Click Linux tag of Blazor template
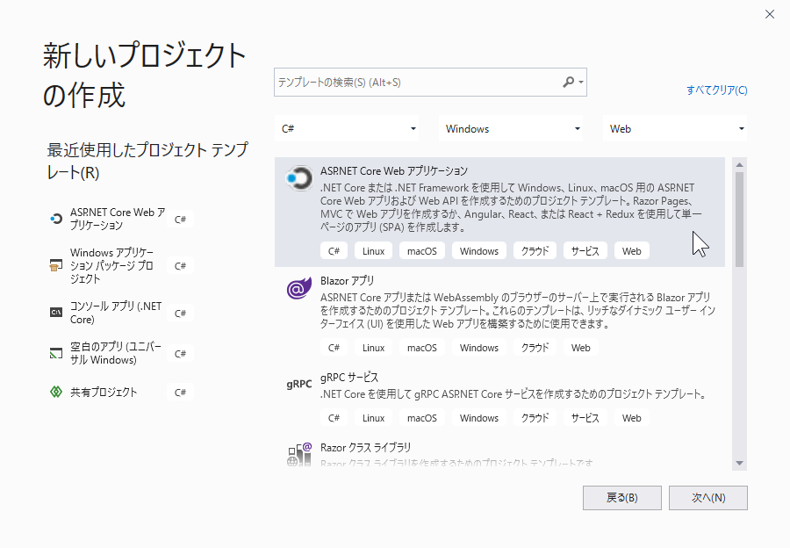The image size is (790, 548). 373,348
